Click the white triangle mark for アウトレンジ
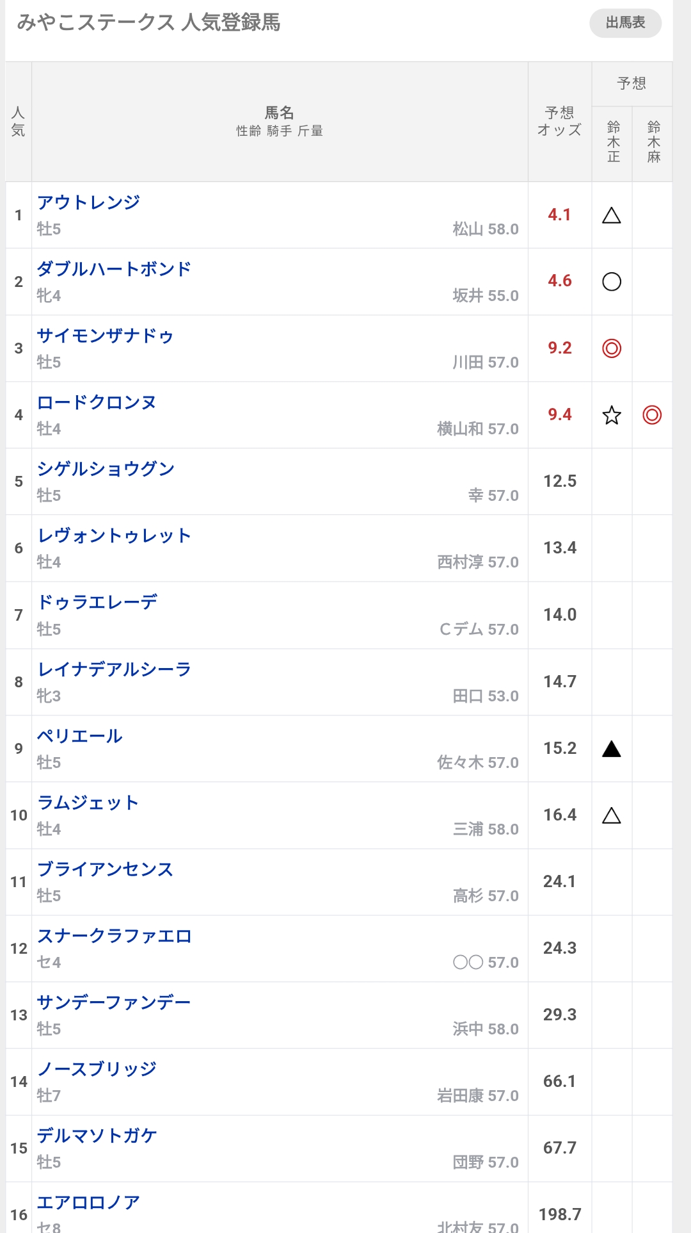Screen dimensions: 691x1233 pos(612,215)
